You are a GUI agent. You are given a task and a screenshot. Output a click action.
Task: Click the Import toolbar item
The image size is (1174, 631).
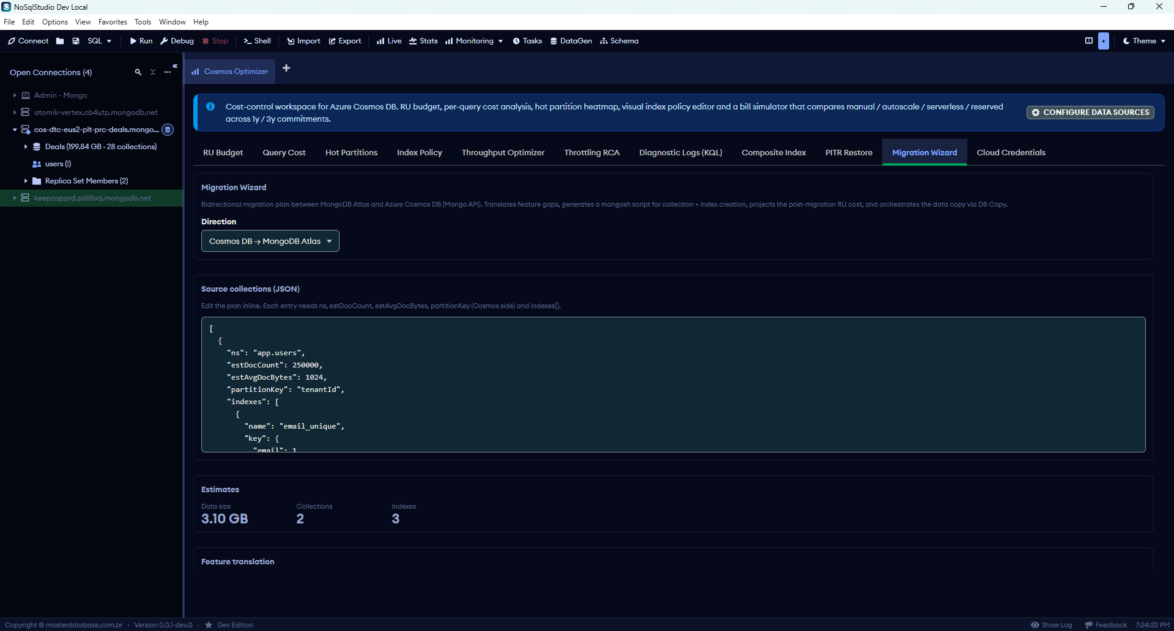(x=303, y=41)
